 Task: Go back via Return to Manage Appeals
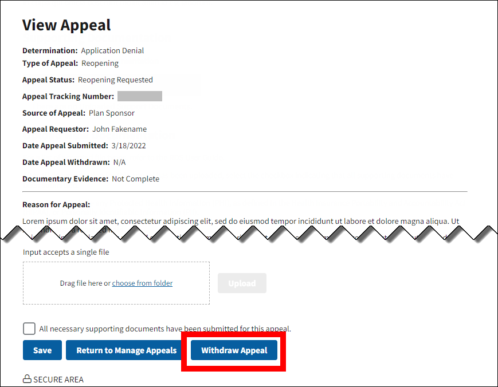126,350
